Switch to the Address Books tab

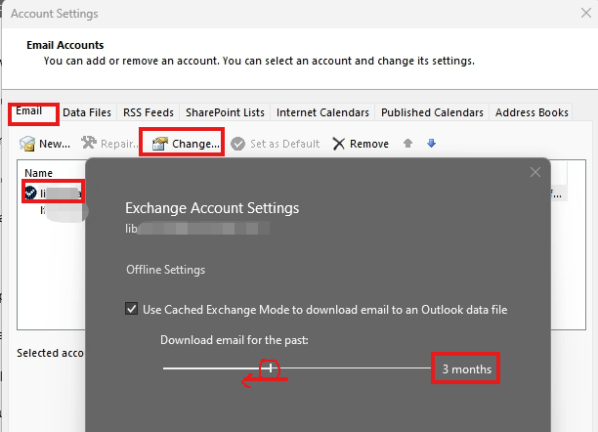(x=532, y=112)
